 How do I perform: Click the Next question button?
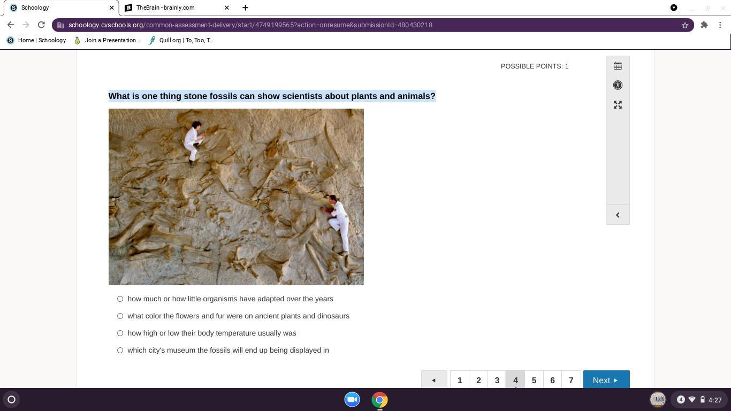click(606, 380)
